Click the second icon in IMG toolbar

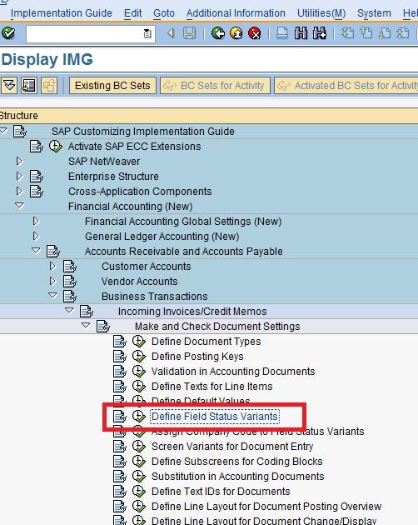point(29,86)
